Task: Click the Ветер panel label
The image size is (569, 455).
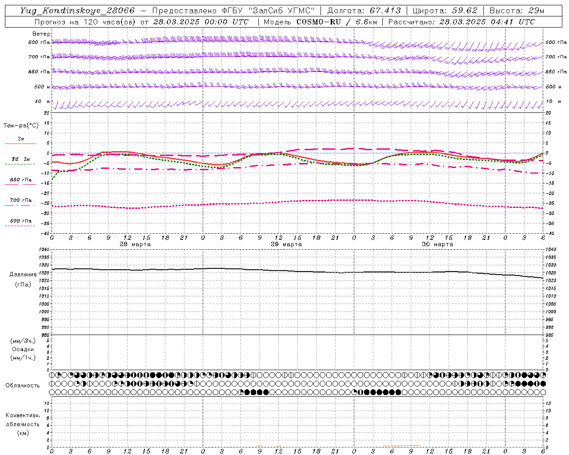Action: [x=41, y=34]
